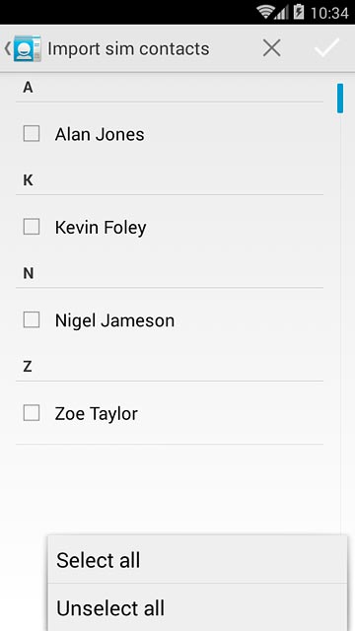Check the Zoe Taylor checkbox
This screenshot has height=631, width=355.
pos(32,413)
